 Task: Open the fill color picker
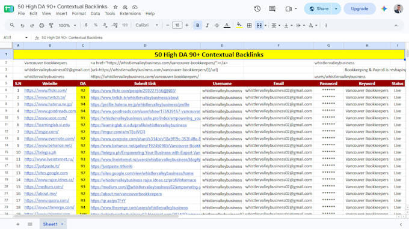[x=239, y=25]
